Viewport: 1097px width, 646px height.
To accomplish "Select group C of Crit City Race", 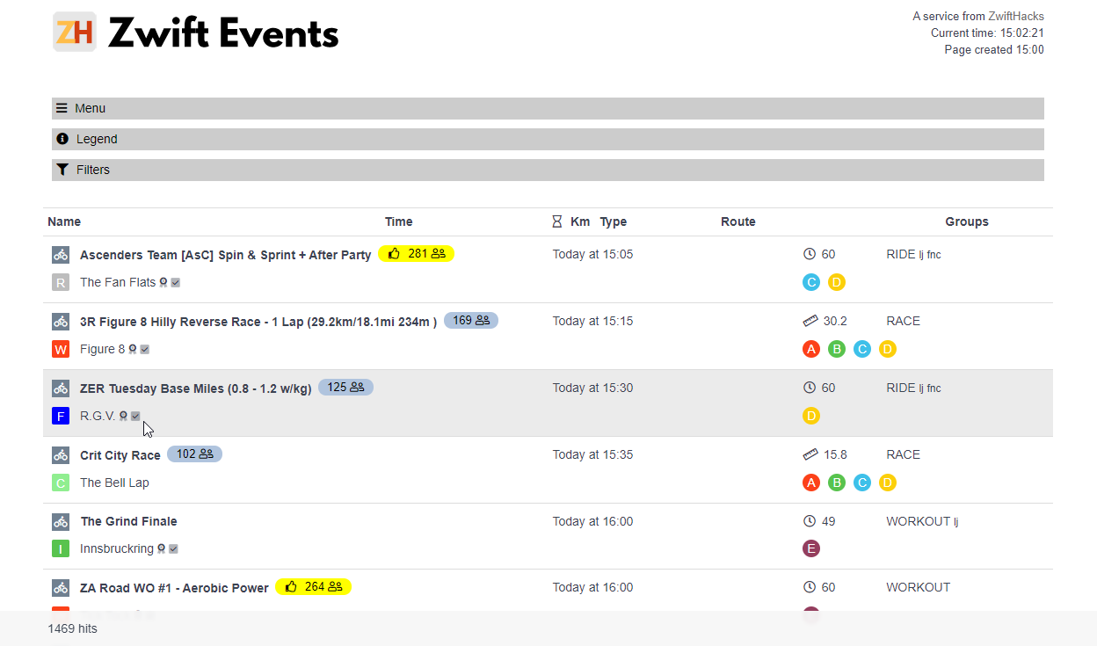I will (x=862, y=483).
